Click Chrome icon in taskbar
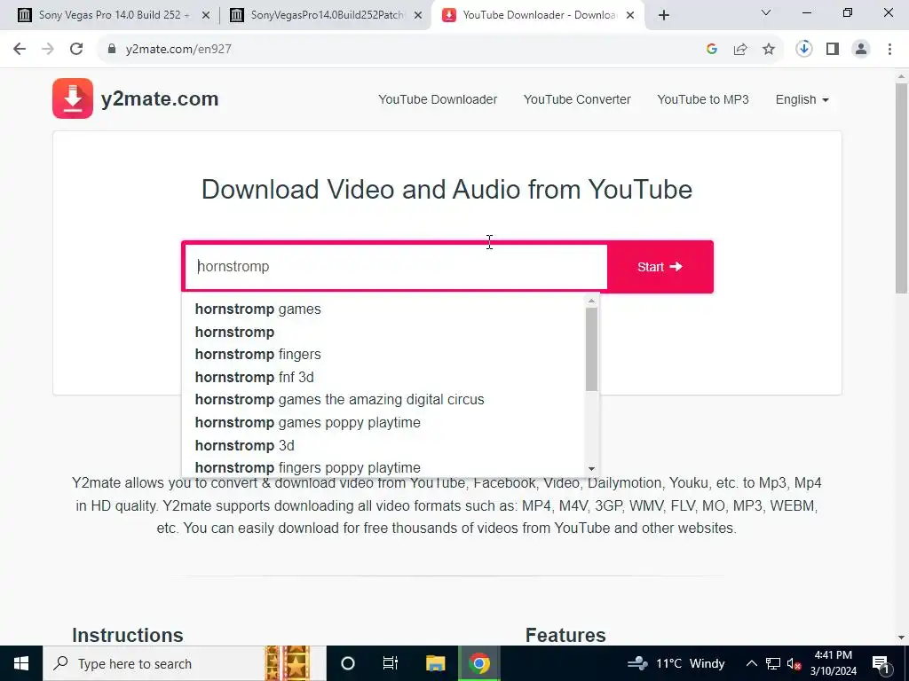This screenshot has height=681, width=909. [x=479, y=663]
